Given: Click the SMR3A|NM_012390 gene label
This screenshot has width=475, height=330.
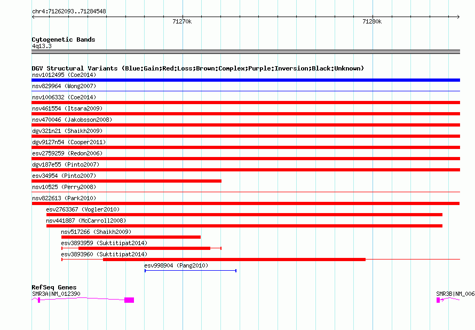Looking at the screenshot, I should click(56, 294).
